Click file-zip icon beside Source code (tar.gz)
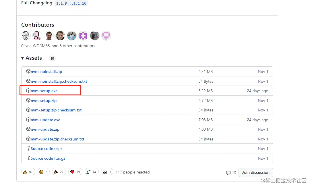 [x=28, y=158]
